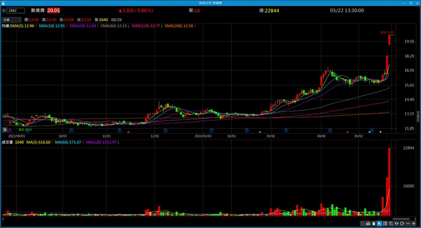Open the 日線 period dropdown
The height and width of the screenshot is (228, 421).
click(11, 19)
